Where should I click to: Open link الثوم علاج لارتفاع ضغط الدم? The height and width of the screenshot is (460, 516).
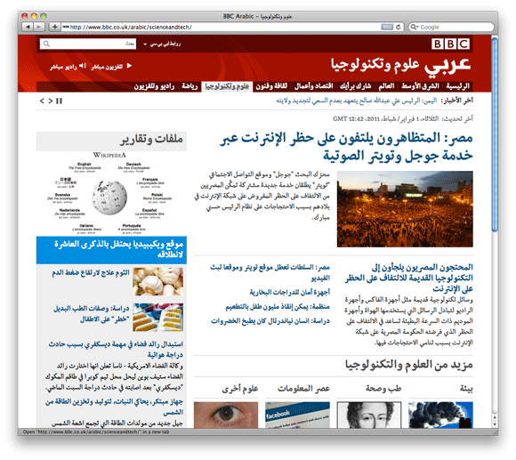click(x=91, y=273)
